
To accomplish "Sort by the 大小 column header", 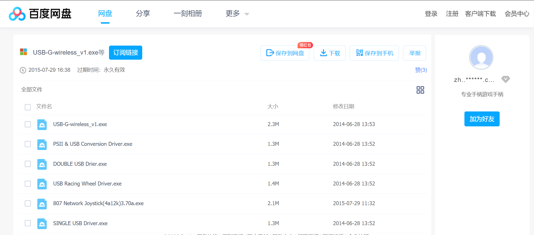I will pyautogui.click(x=273, y=106).
